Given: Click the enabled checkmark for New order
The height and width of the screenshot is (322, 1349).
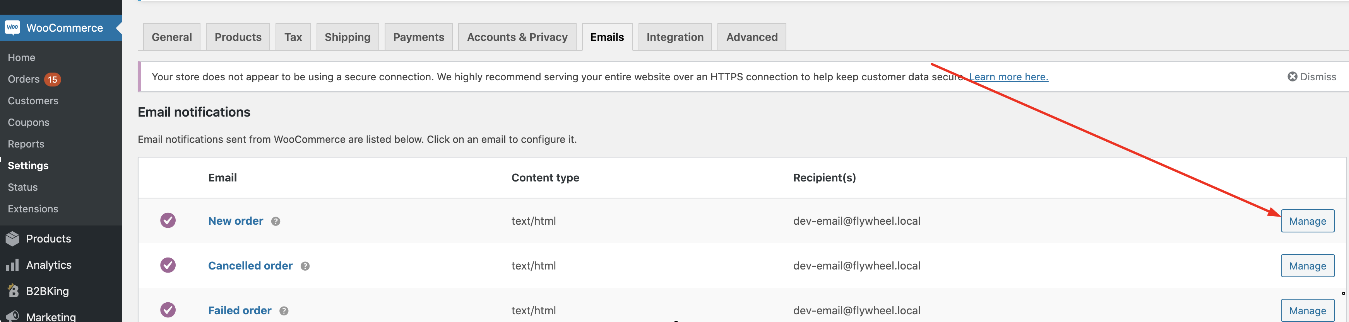Looking at the screenshot, I should [x=168, y=220].
